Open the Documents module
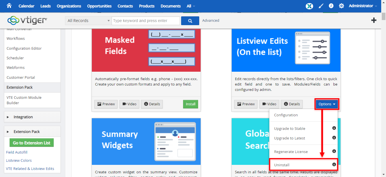Screen dimensions: 386x177 click(x=171, y=6)
